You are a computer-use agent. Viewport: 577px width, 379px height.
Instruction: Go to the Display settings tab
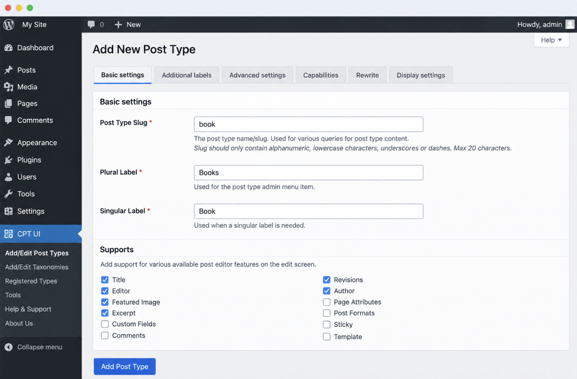pos(421,75)
